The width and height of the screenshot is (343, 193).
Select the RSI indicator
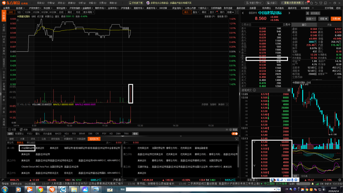pos(74,134)
